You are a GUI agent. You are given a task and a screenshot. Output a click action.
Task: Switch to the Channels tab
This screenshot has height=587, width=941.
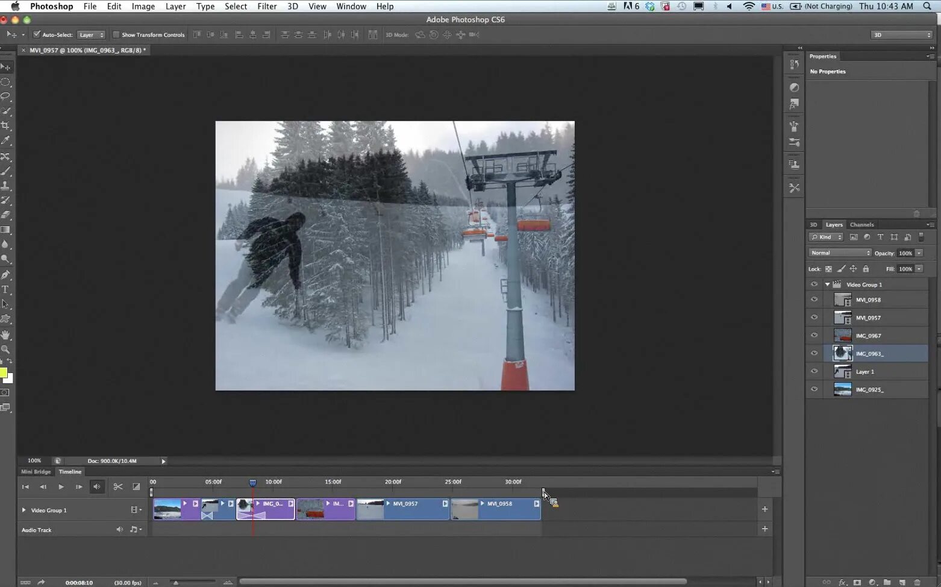click(x=861, y=224)
